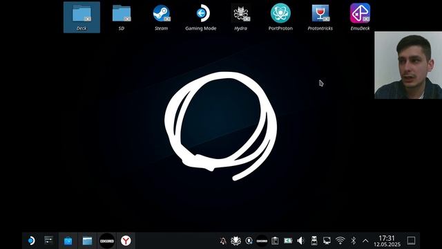
Task: Open the removable devices tray icon
Action: (x=314, y=241)
